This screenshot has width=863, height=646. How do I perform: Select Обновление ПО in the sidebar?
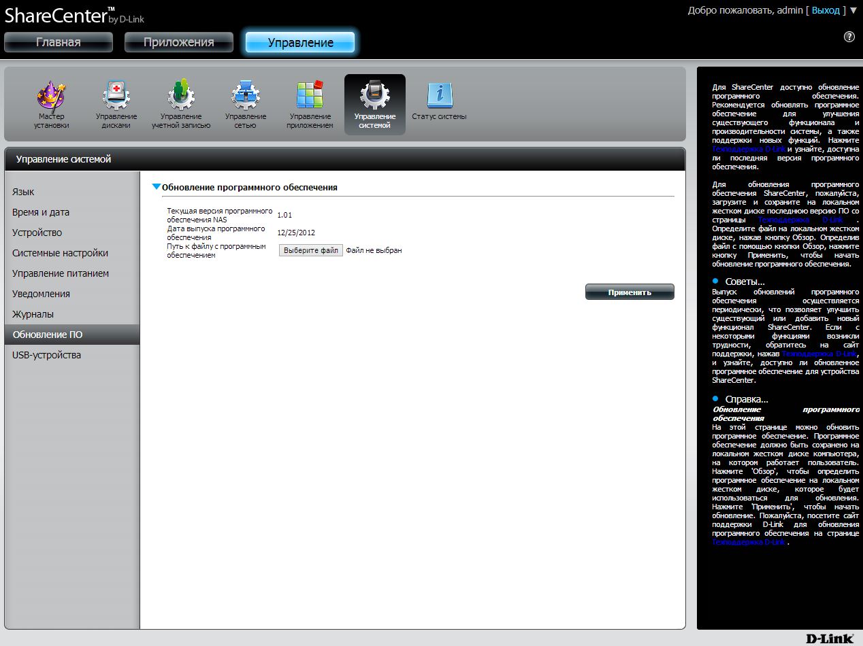[71, 335]
